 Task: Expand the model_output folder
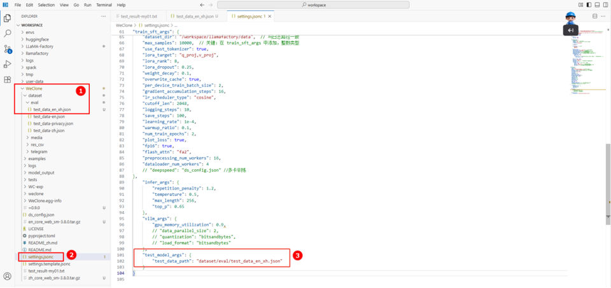point(41,172)
